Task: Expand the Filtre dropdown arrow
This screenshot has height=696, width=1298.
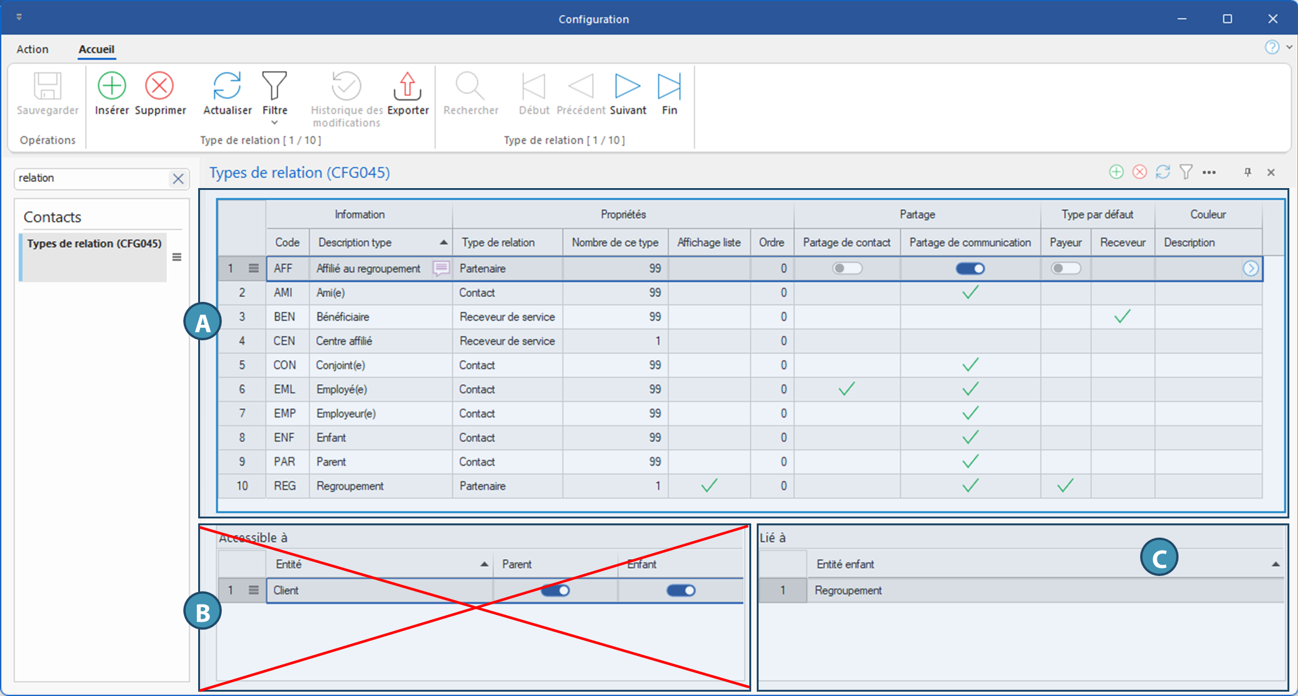Action: tap(274, 123)
